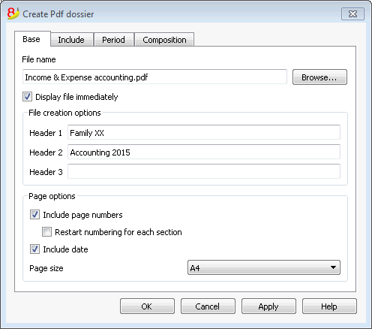
Task: Click the Banana application icon in title bar
Action: pos(13,14)
